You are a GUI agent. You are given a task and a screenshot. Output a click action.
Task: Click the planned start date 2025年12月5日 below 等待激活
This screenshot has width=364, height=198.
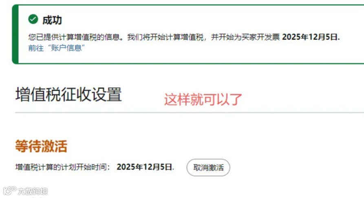[145, 167]
